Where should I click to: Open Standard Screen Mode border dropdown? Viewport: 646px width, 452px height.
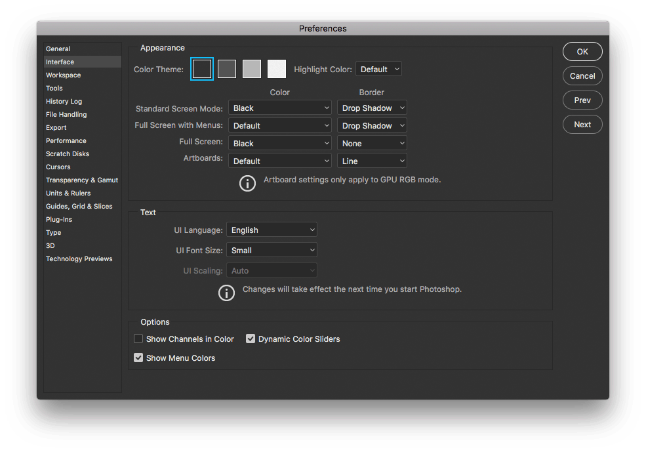(x=372, y=108)
